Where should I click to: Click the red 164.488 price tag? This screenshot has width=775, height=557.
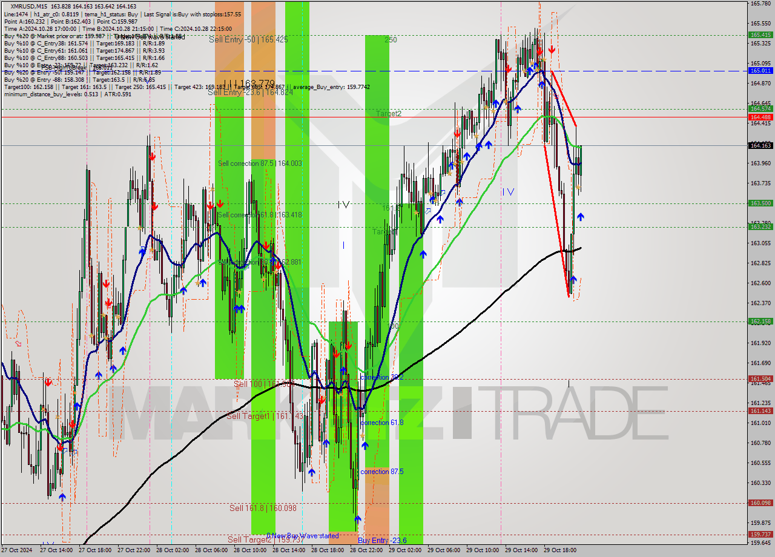coord(761,117)
